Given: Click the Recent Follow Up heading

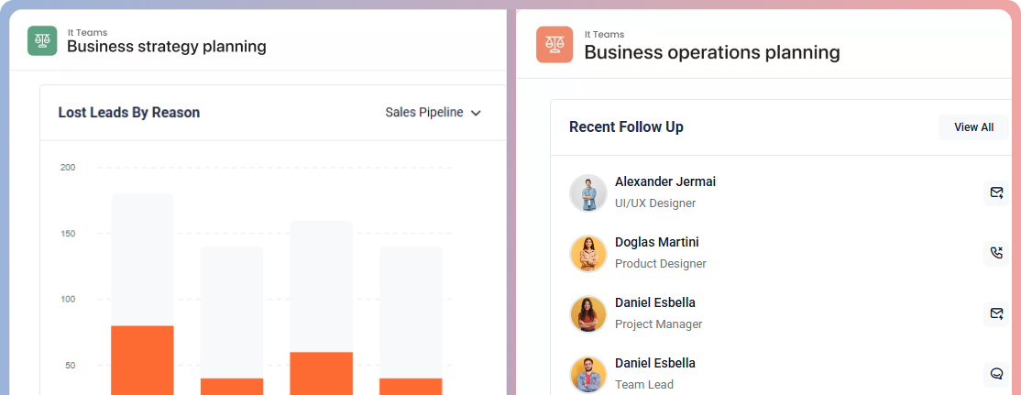Looking at the screenshot, I should 626,127.
